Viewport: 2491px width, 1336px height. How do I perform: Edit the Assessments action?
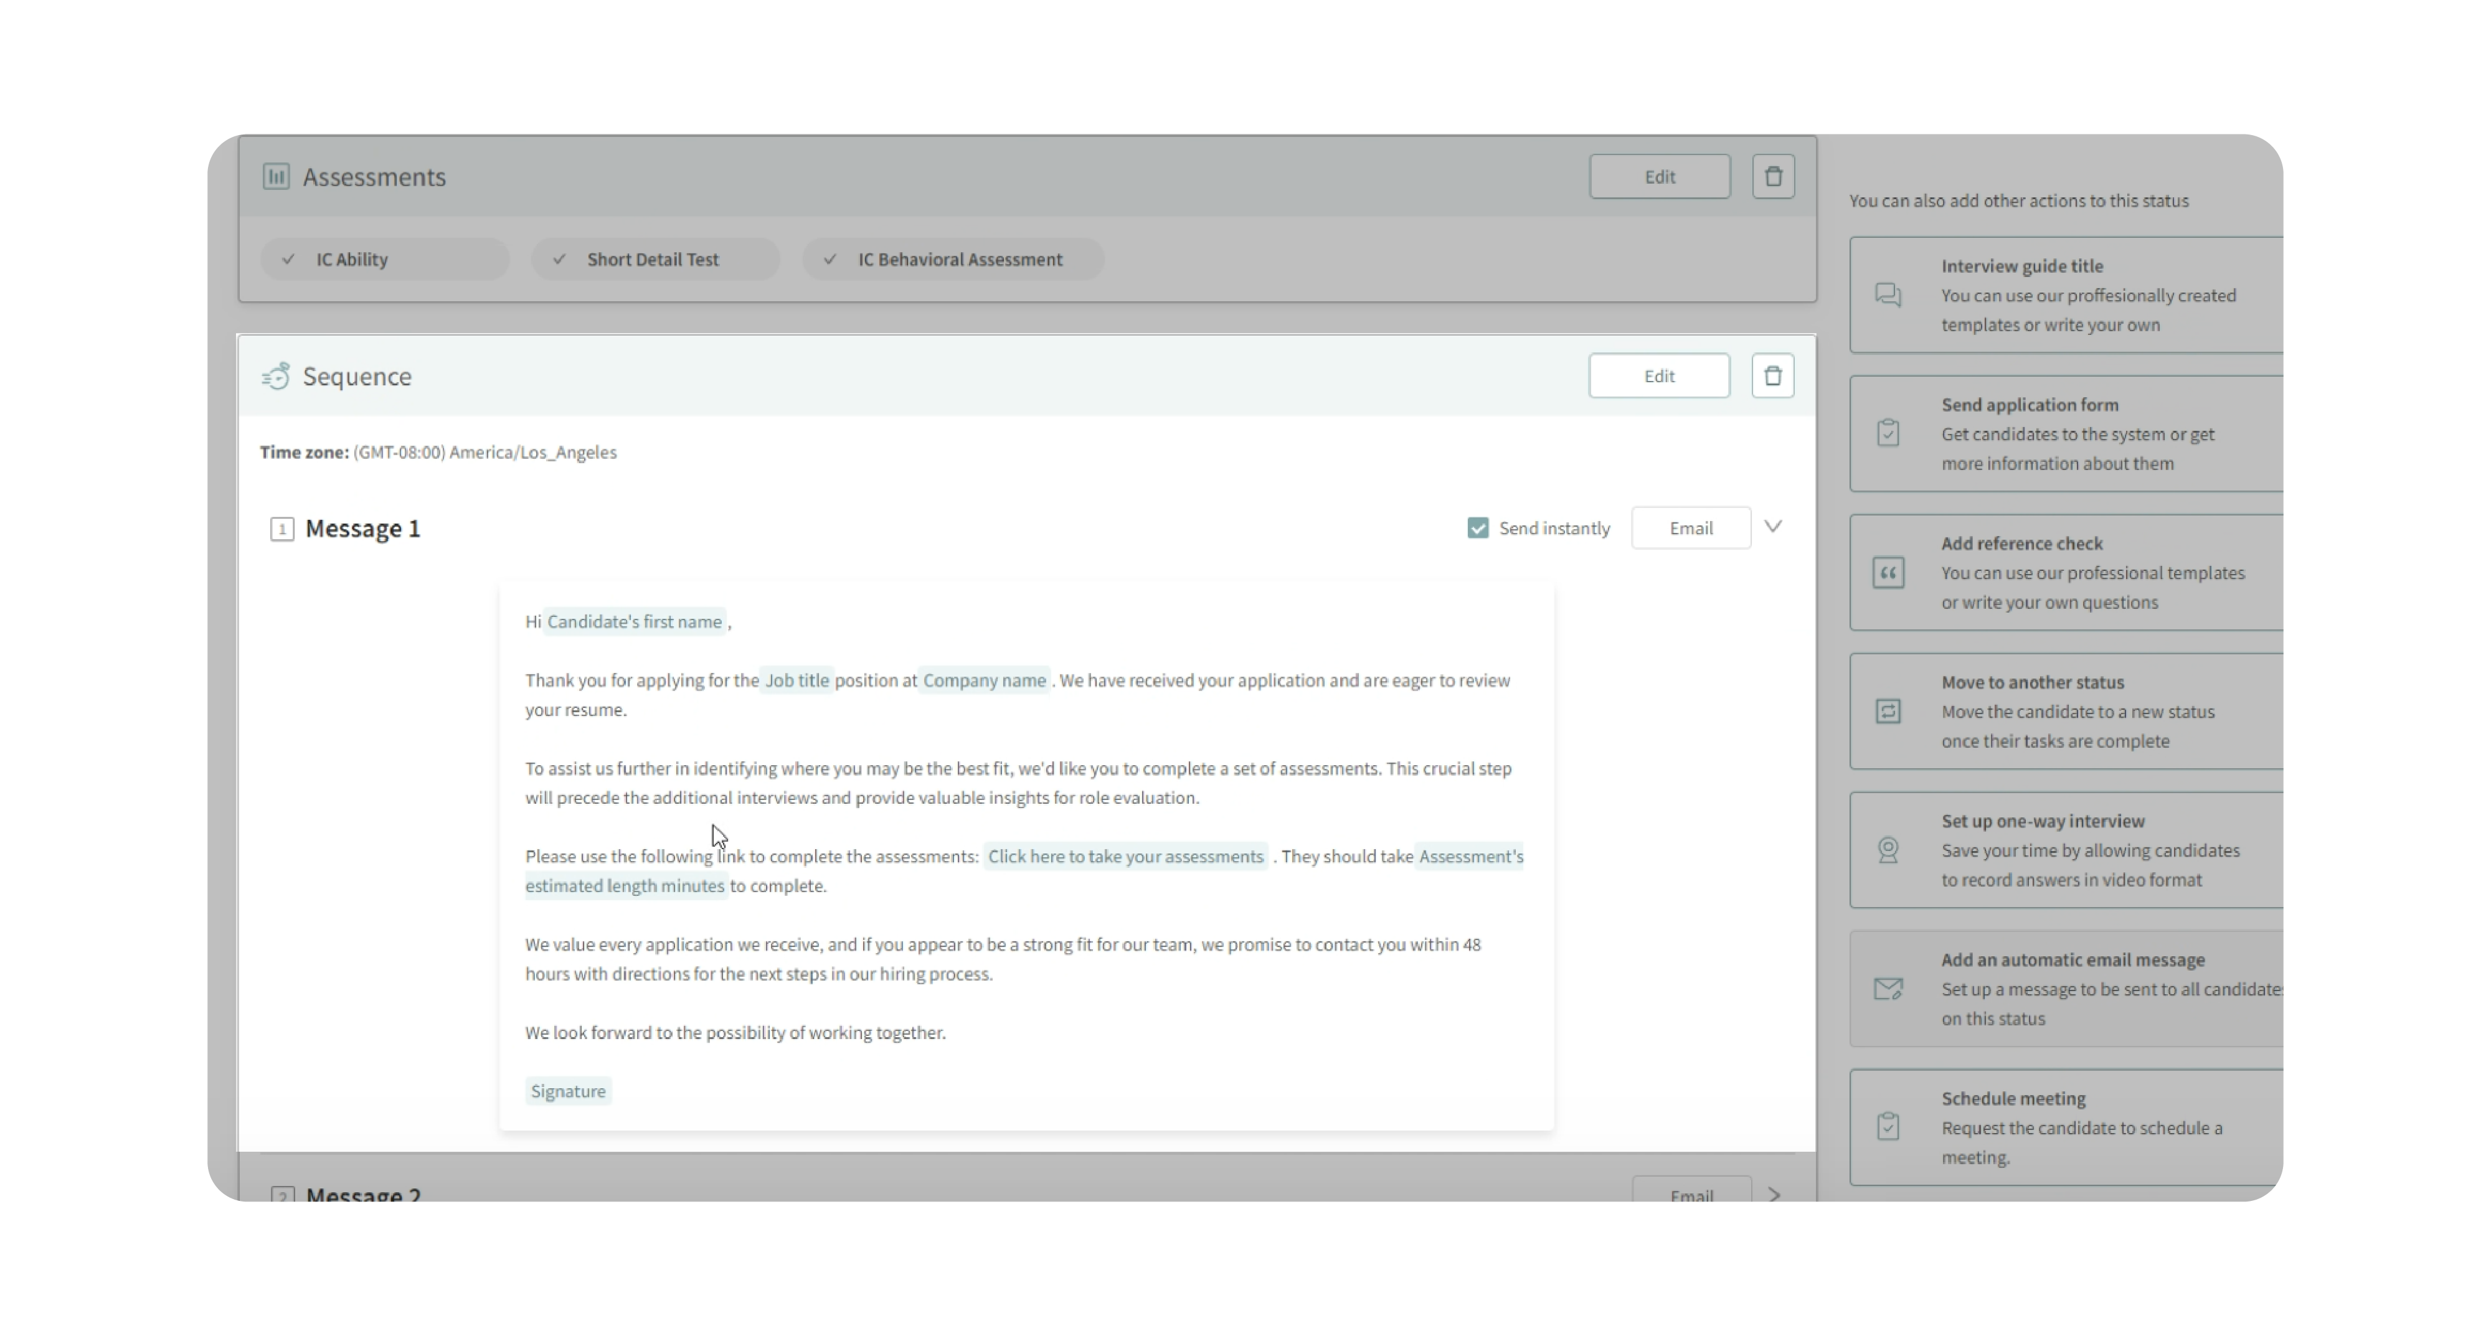pyautogui.click(x=1658, y=177)
